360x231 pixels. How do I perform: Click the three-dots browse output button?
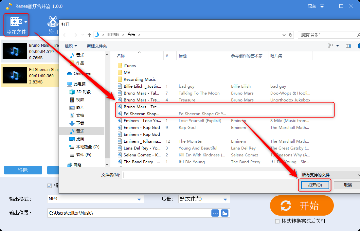tap(215, 213)
